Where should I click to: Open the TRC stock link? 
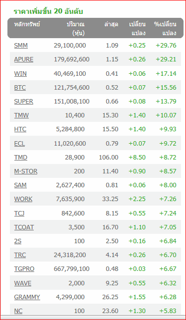coord(20,255)
